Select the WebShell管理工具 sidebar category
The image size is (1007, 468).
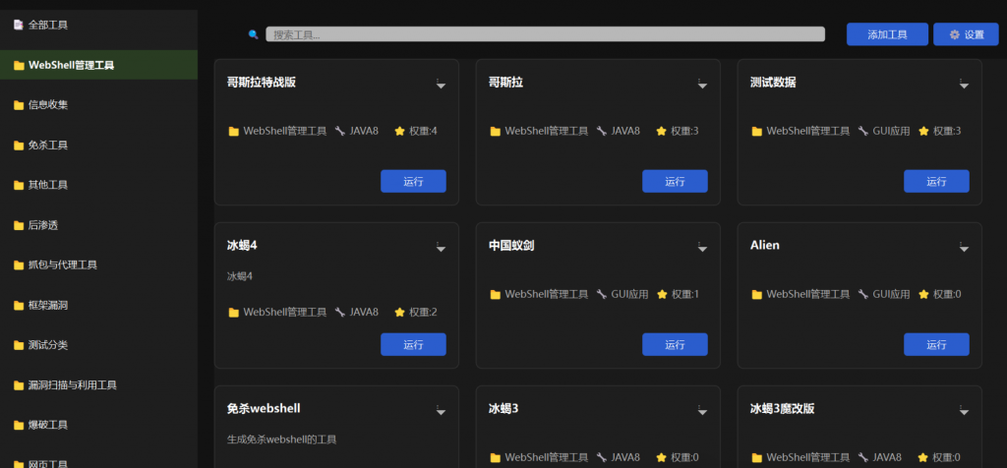pyautogui.click(x=98, y=65)
